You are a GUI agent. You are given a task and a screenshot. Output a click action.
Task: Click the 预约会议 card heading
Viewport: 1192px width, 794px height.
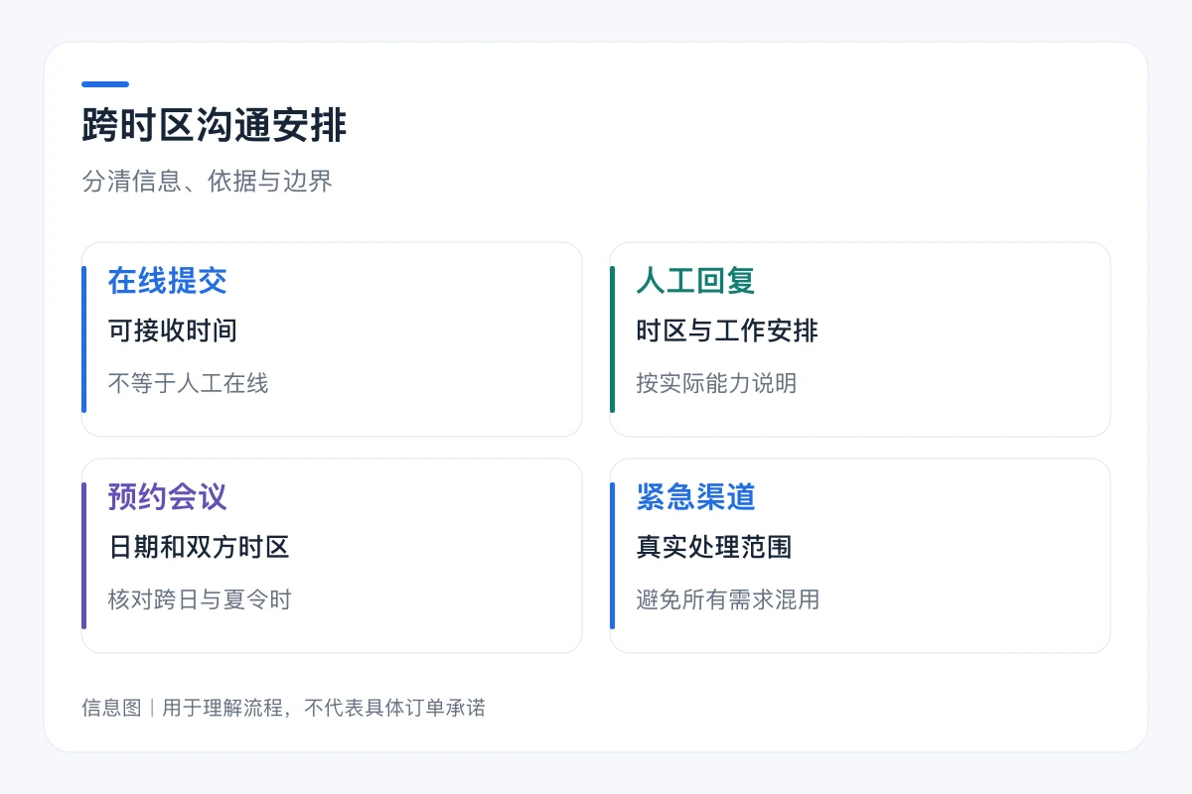pyautogui.click(x=168, y=497)
